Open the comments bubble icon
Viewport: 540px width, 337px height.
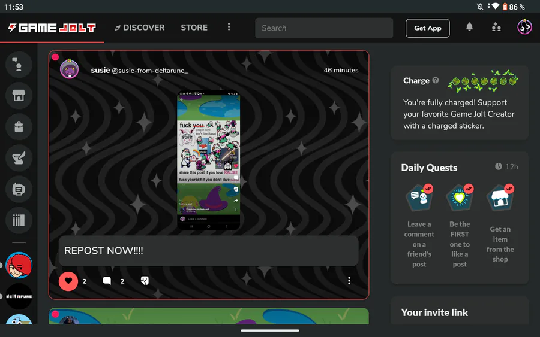pyautogui.click(x=107, y=281)
